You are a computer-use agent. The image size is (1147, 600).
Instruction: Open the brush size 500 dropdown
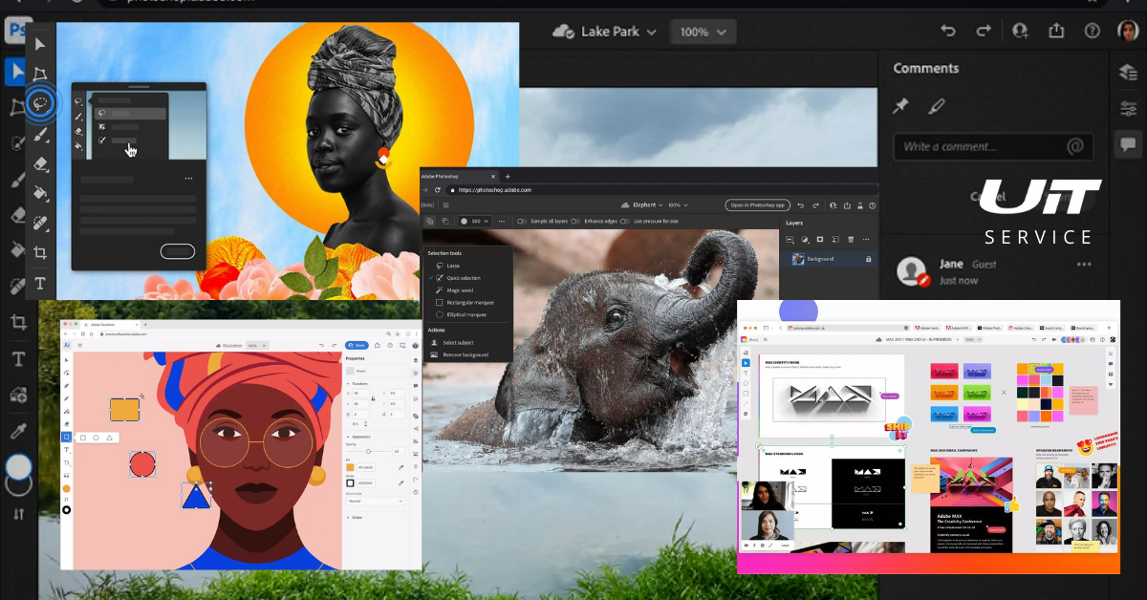coord(474,221)
